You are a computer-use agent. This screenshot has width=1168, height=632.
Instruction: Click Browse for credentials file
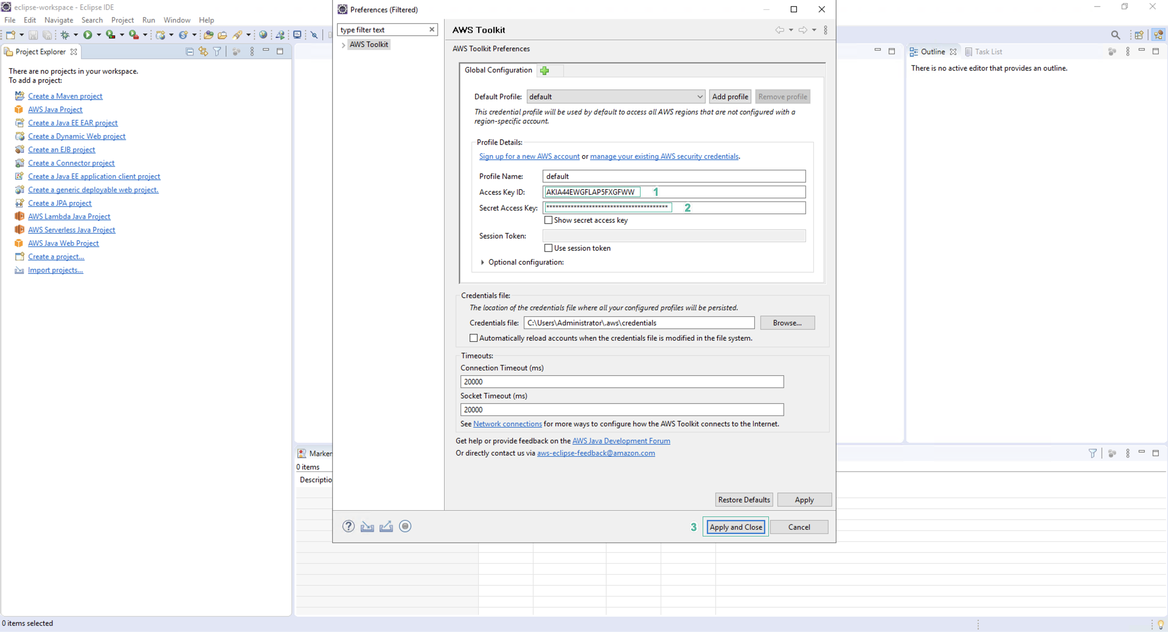787,323
